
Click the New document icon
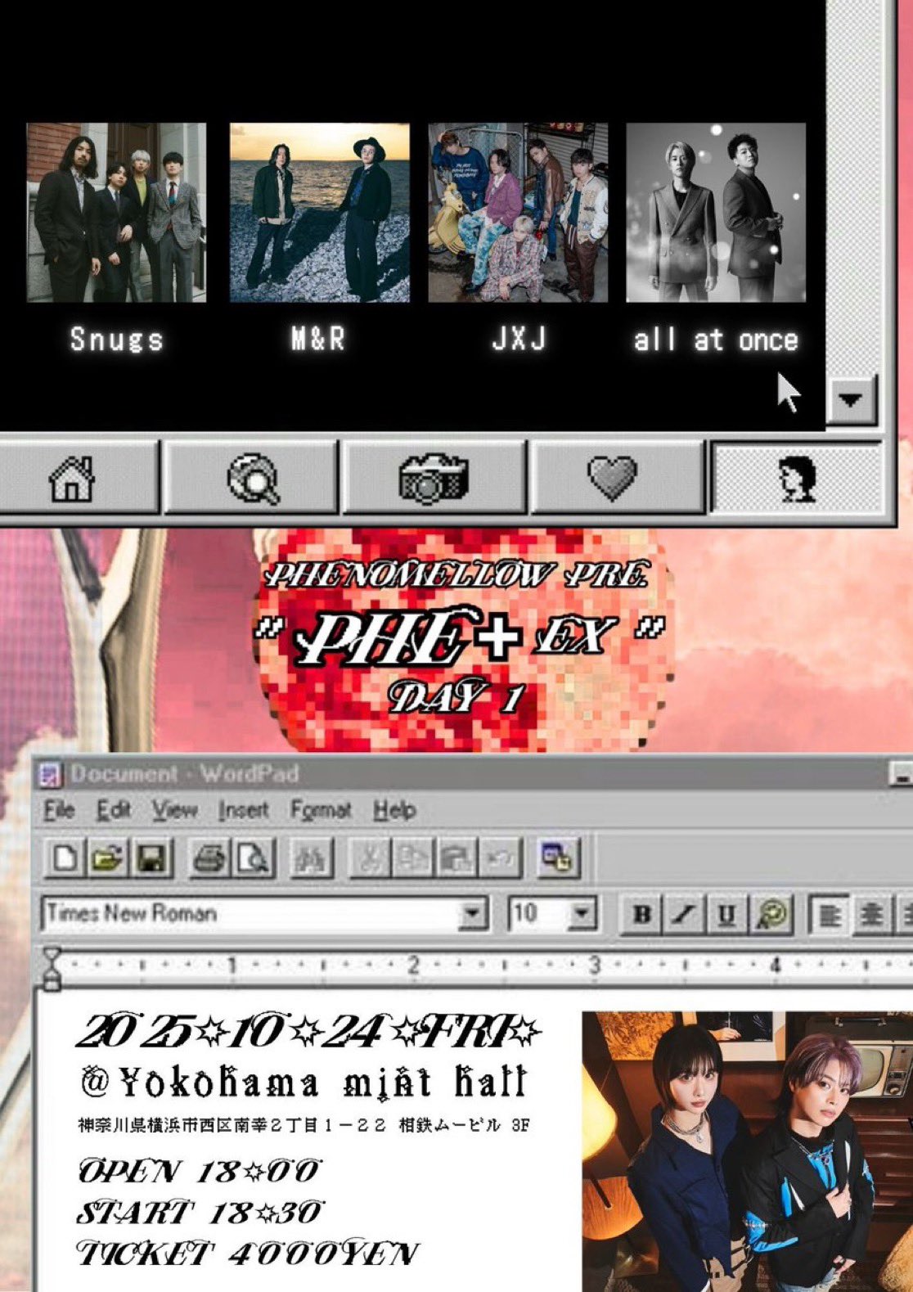click(x=65, y=858)
